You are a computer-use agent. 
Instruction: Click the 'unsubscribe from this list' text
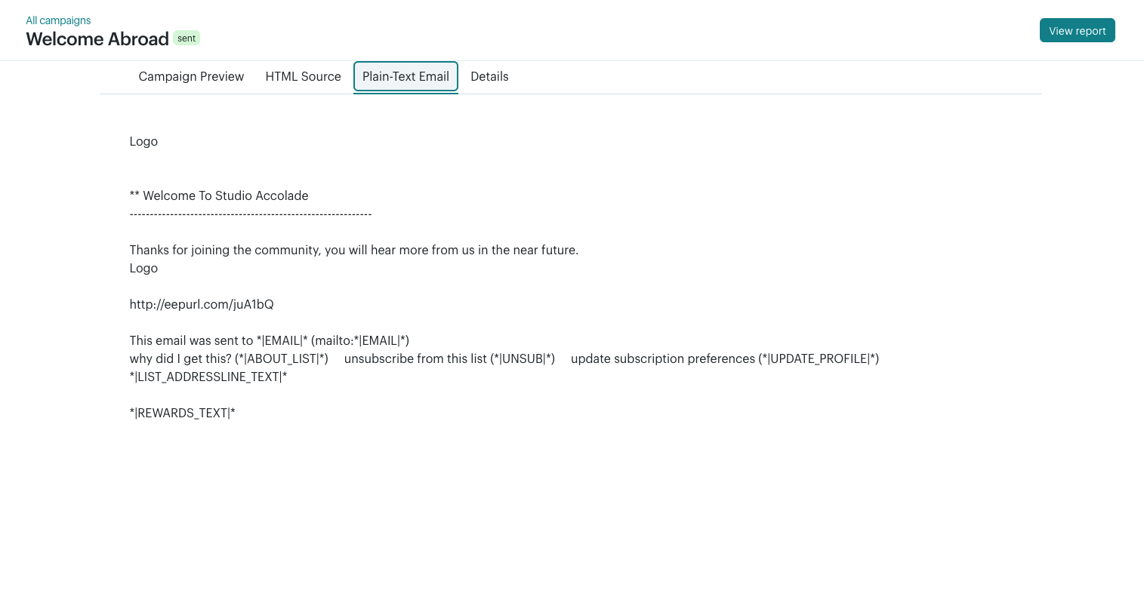tap(415, 358)
